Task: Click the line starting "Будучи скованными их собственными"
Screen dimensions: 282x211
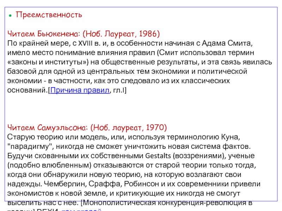Action: click(x=131, y=156)
